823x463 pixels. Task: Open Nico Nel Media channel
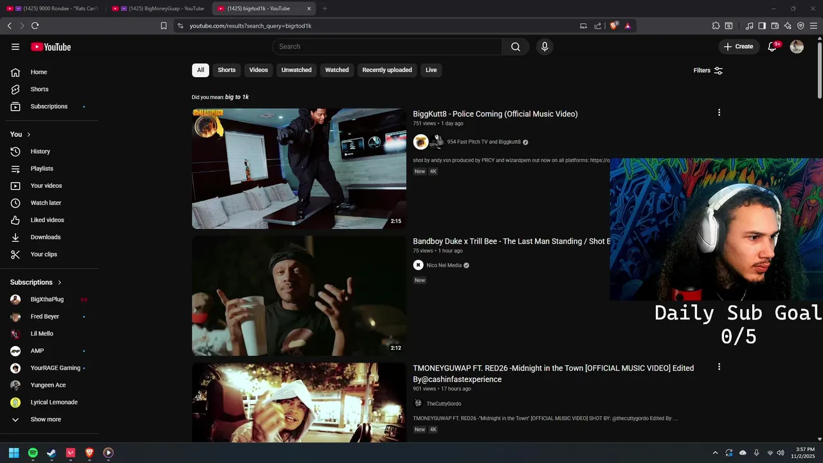tap(444, 265)
